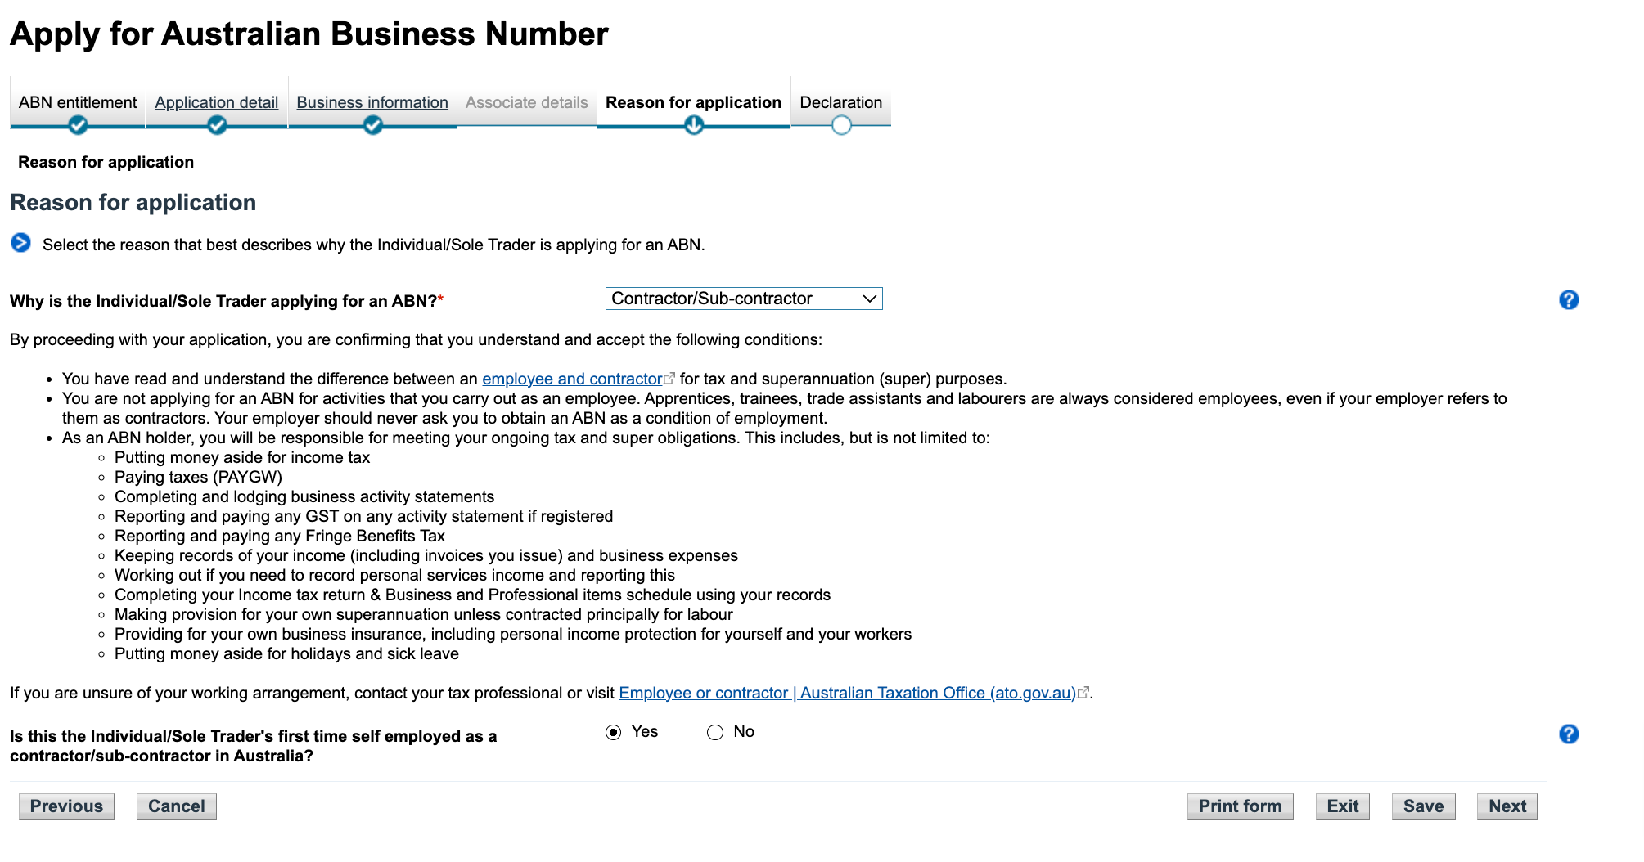Open the Application detail tab
Image resolution: width=1644 pixels, height=862 pixels.
pos(216,102)
